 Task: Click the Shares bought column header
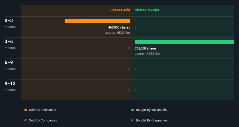click(147, 10)
